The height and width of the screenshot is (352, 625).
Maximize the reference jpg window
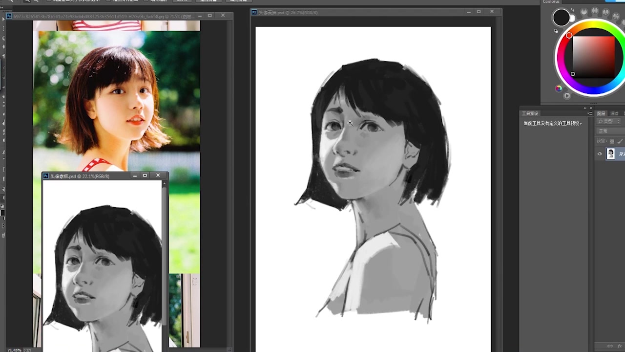(x=210, y=16)
